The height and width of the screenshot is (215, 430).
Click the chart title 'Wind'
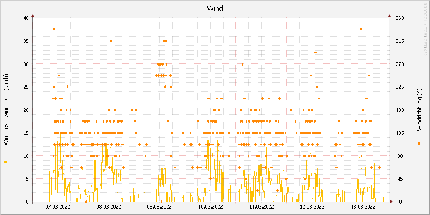(x=214, y=9)
